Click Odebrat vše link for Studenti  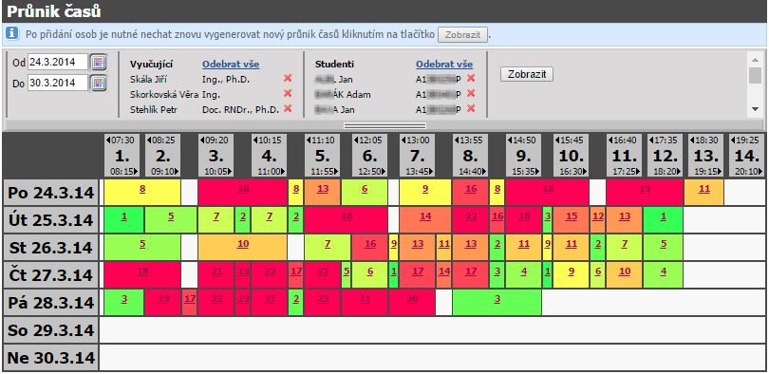pos(444,65)
